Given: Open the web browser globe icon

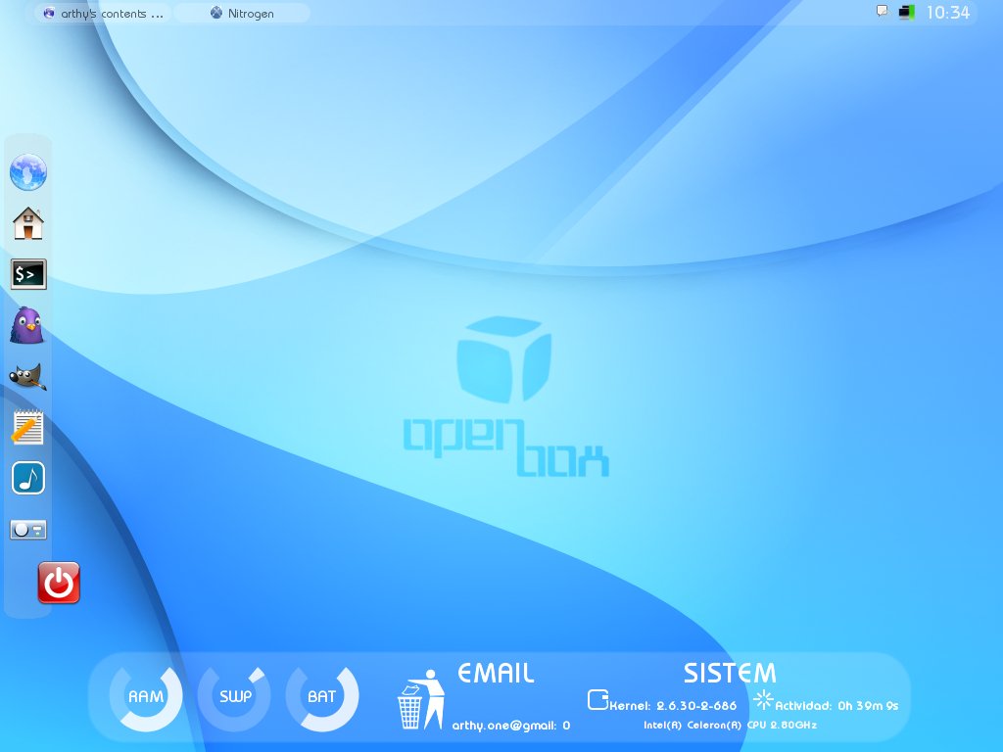Looking at the screenshot, I should [28, 172].
